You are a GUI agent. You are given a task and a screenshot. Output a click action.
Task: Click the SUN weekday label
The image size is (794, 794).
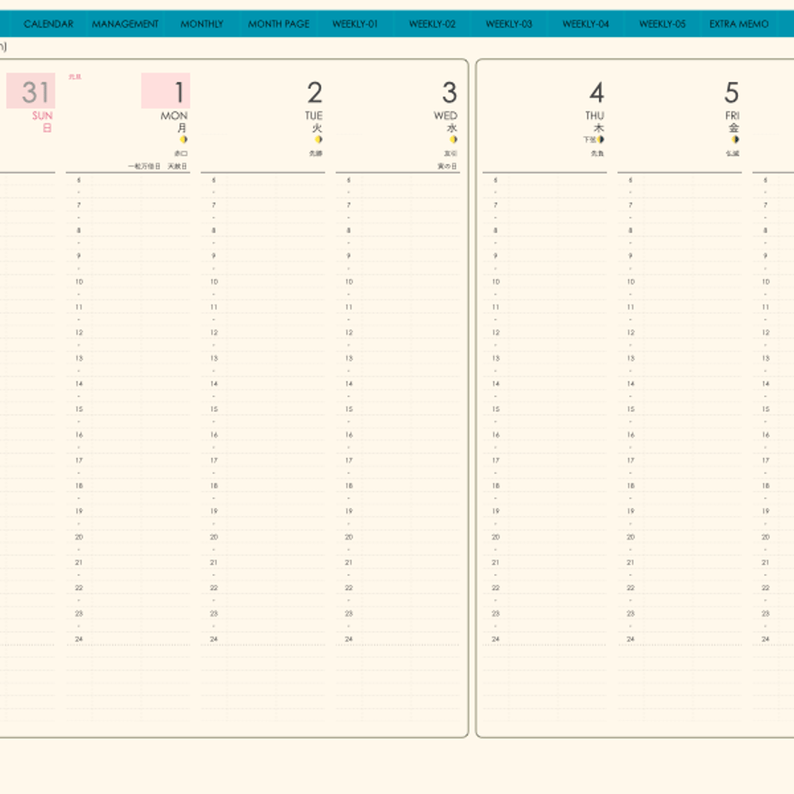point(42,116)
